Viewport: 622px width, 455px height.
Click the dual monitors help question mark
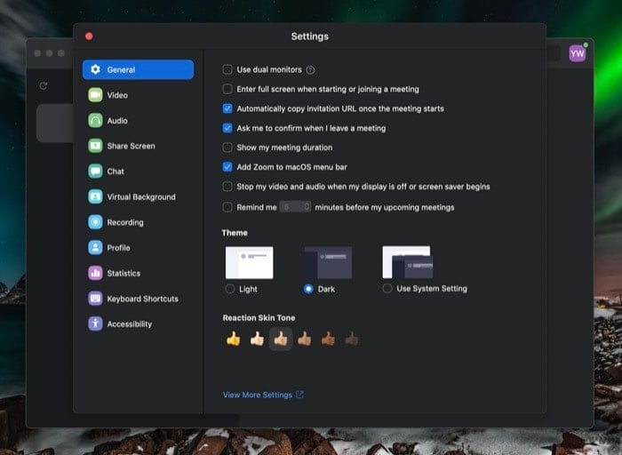[311, 70]
